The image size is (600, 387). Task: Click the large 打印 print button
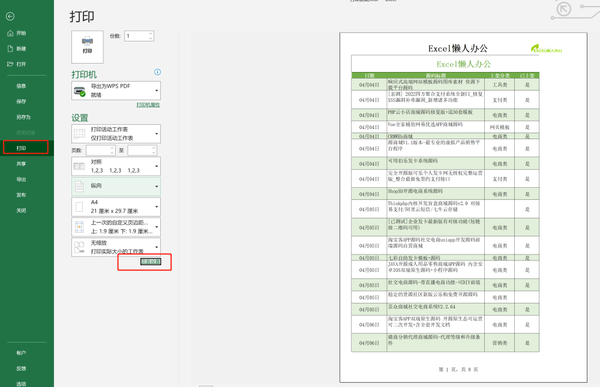pyautogui.click(x=87, y=47)
